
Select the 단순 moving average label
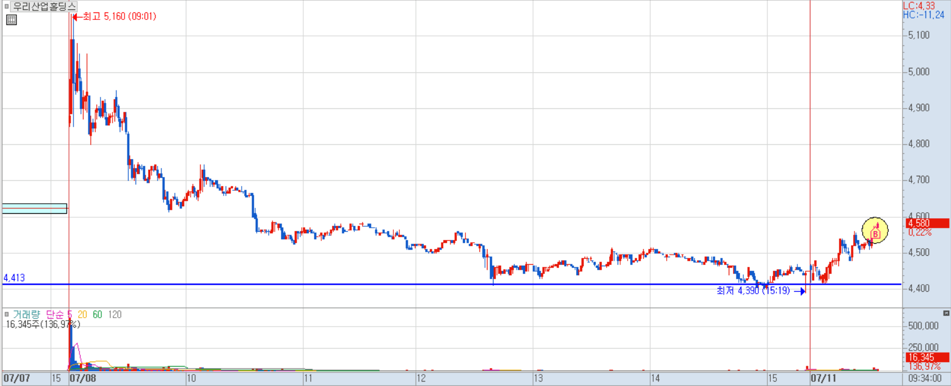[x=55, y=315]
